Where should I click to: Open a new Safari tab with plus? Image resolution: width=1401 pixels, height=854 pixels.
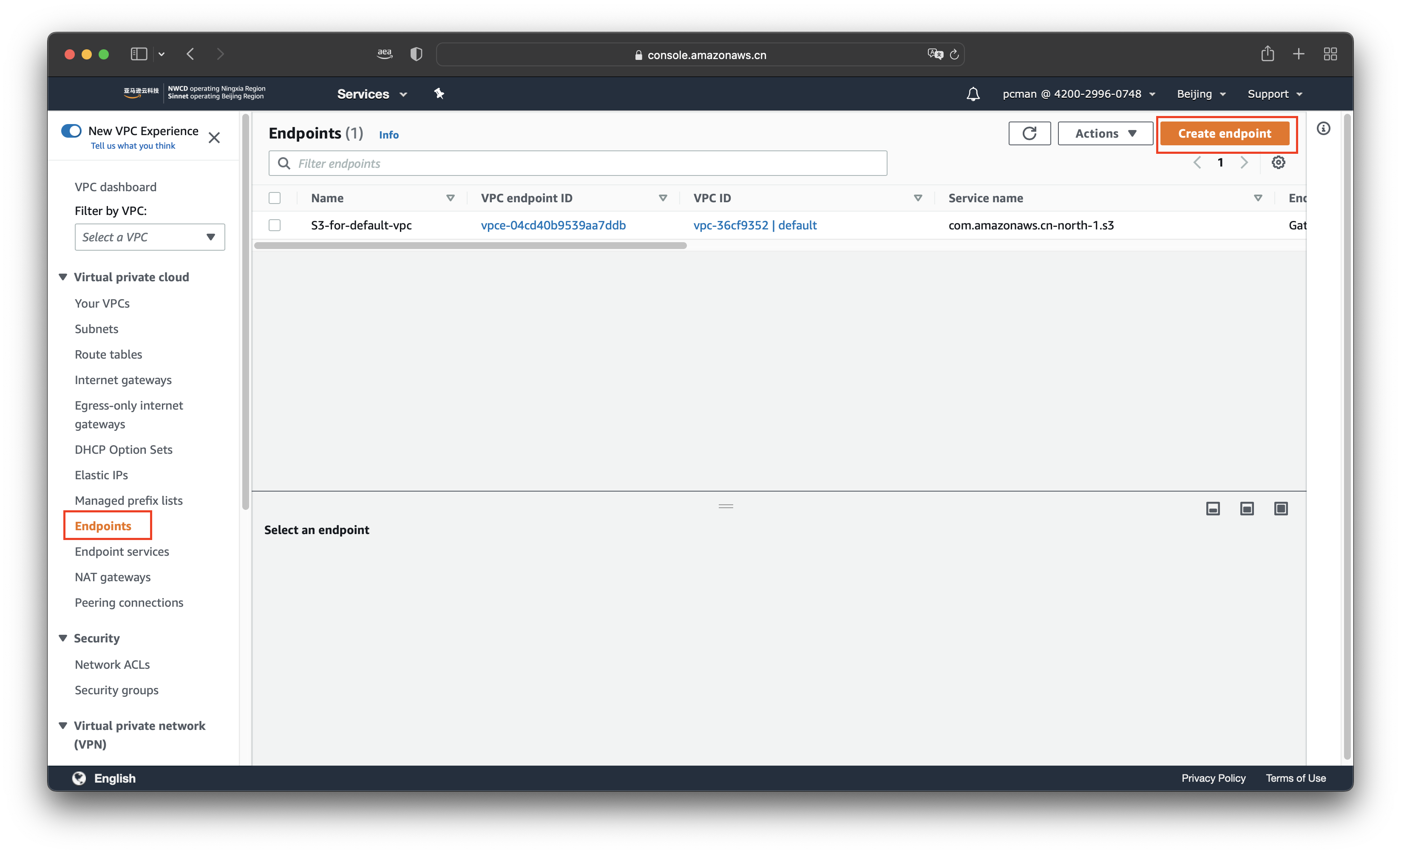[x=1299, y=54]
